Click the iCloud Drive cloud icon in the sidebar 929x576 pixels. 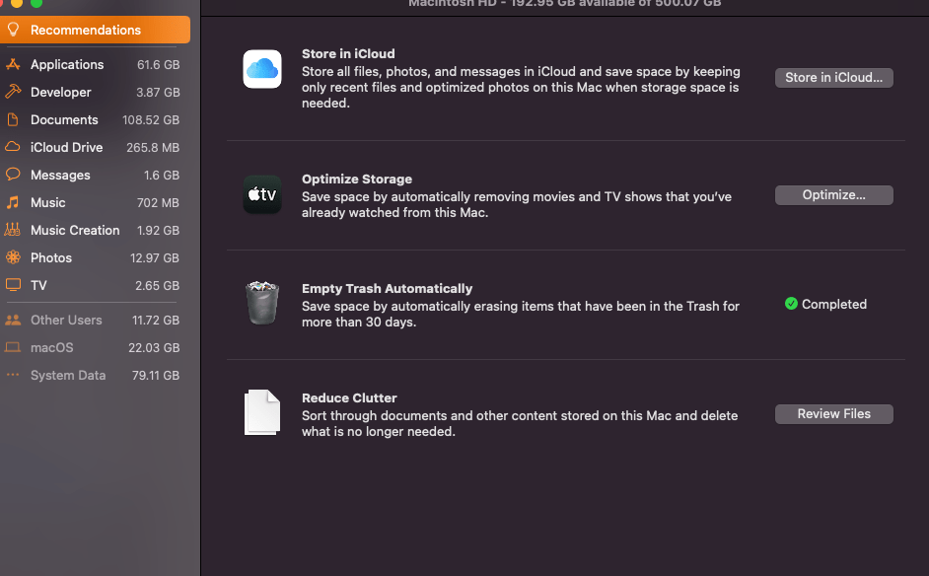[14, 147]
